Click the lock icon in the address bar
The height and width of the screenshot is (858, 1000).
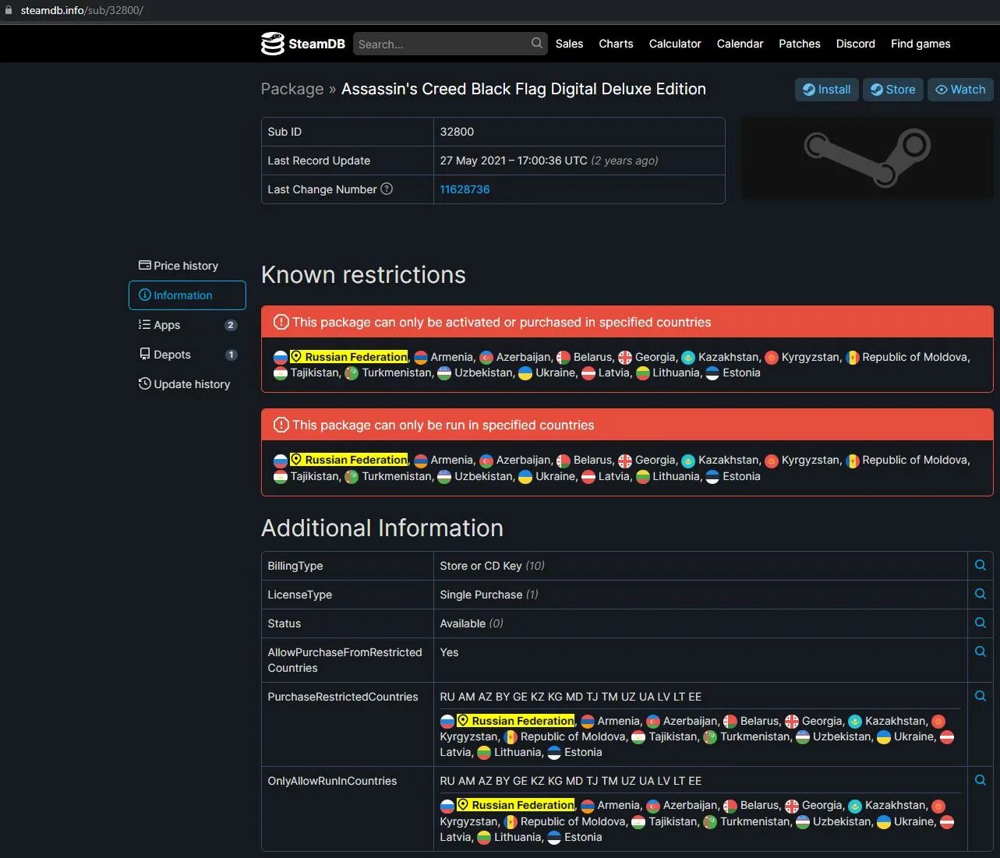(9, 10)
